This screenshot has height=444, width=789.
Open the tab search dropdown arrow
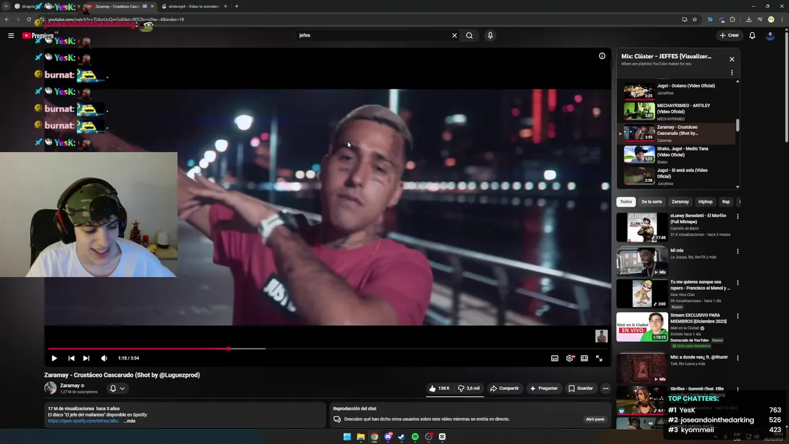pos(6,6)
